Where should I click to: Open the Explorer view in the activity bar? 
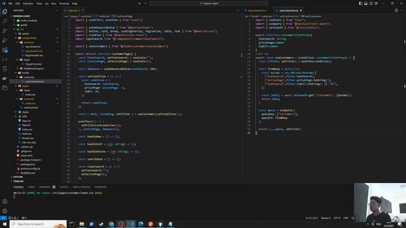point(4,11)
